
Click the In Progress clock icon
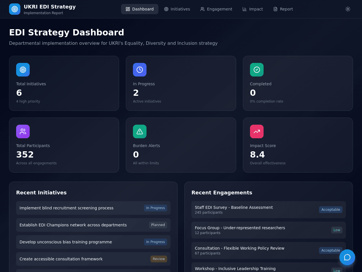pyautogui.click(x=140, y=70)
